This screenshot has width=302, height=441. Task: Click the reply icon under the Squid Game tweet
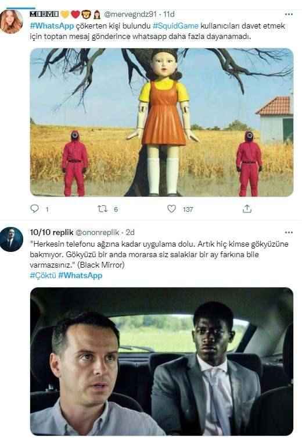[34, 208]
